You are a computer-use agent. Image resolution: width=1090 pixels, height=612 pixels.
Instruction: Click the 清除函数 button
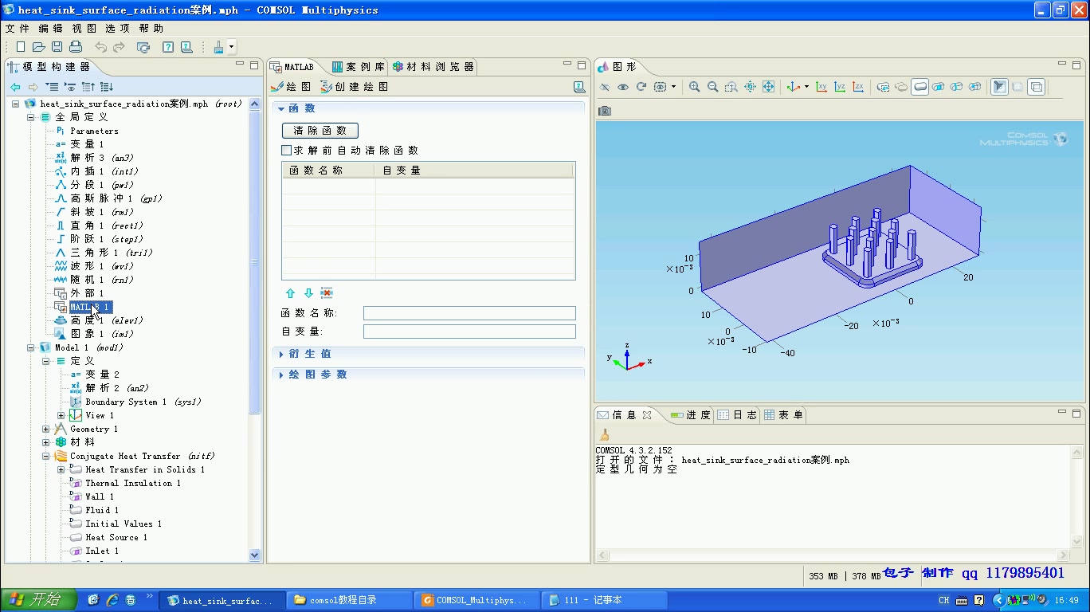point(320,131)
